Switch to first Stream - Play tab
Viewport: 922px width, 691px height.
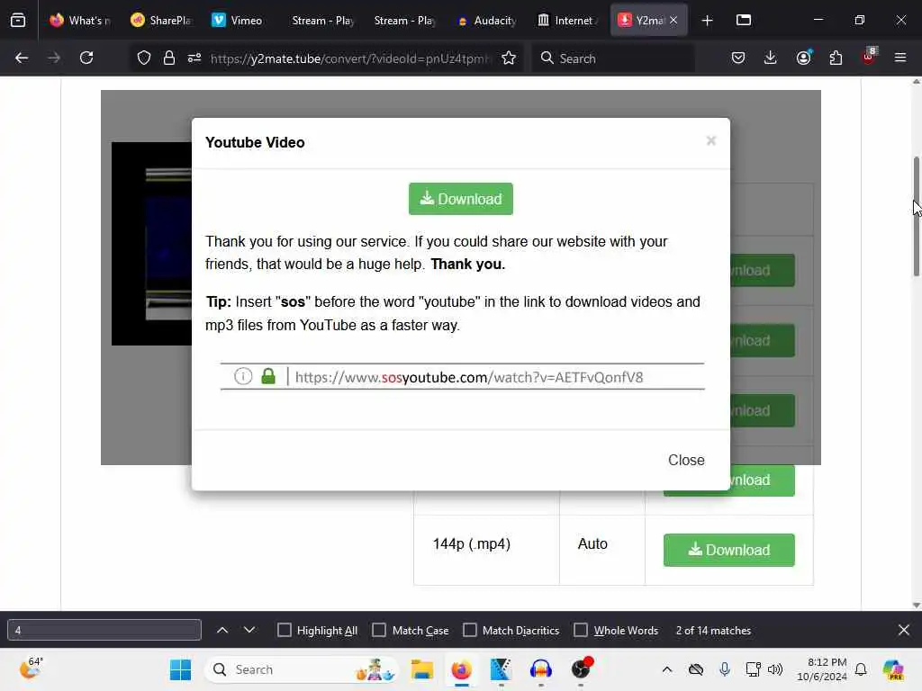(323, 21)
